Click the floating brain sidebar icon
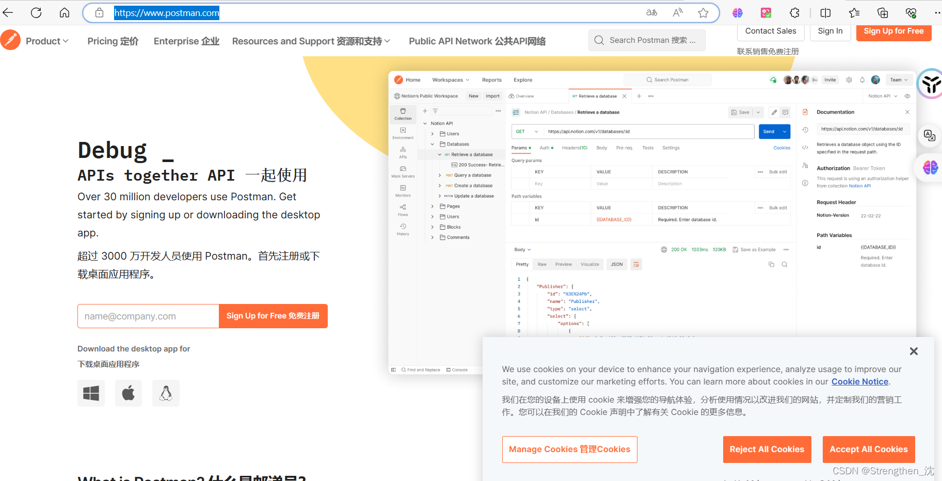 930,167
